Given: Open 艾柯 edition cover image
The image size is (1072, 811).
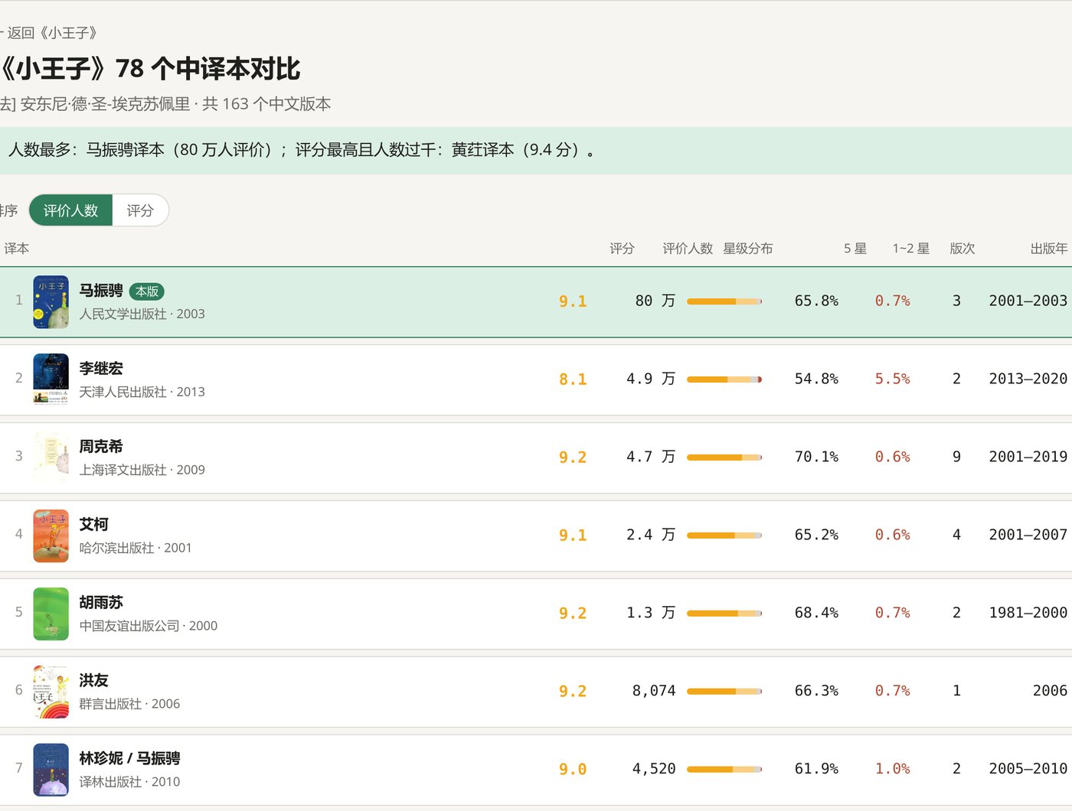Looking at the screenshot, I should pos(51,536).
